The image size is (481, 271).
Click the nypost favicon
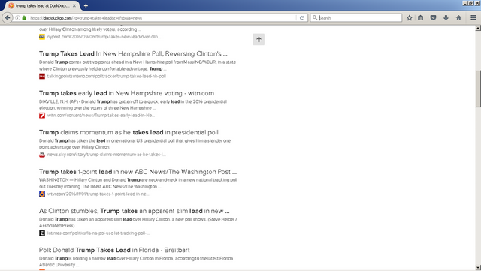(42, 37)
